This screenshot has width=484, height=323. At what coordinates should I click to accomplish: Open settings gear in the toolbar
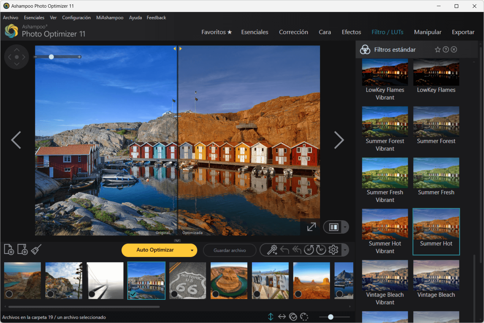[333, 250]
